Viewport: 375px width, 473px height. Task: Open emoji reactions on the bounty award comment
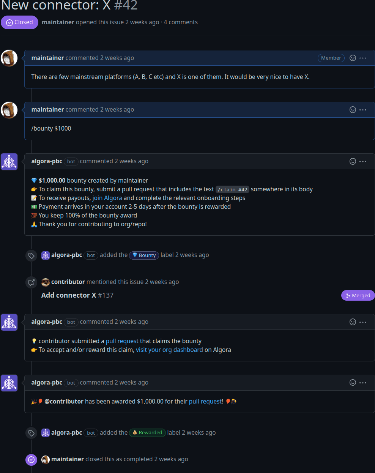click(353, 383)
